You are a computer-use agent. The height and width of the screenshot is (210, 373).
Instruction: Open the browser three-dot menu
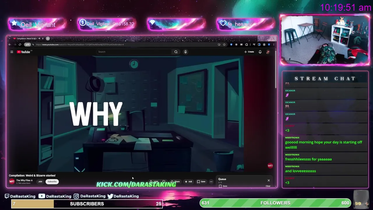274,45
